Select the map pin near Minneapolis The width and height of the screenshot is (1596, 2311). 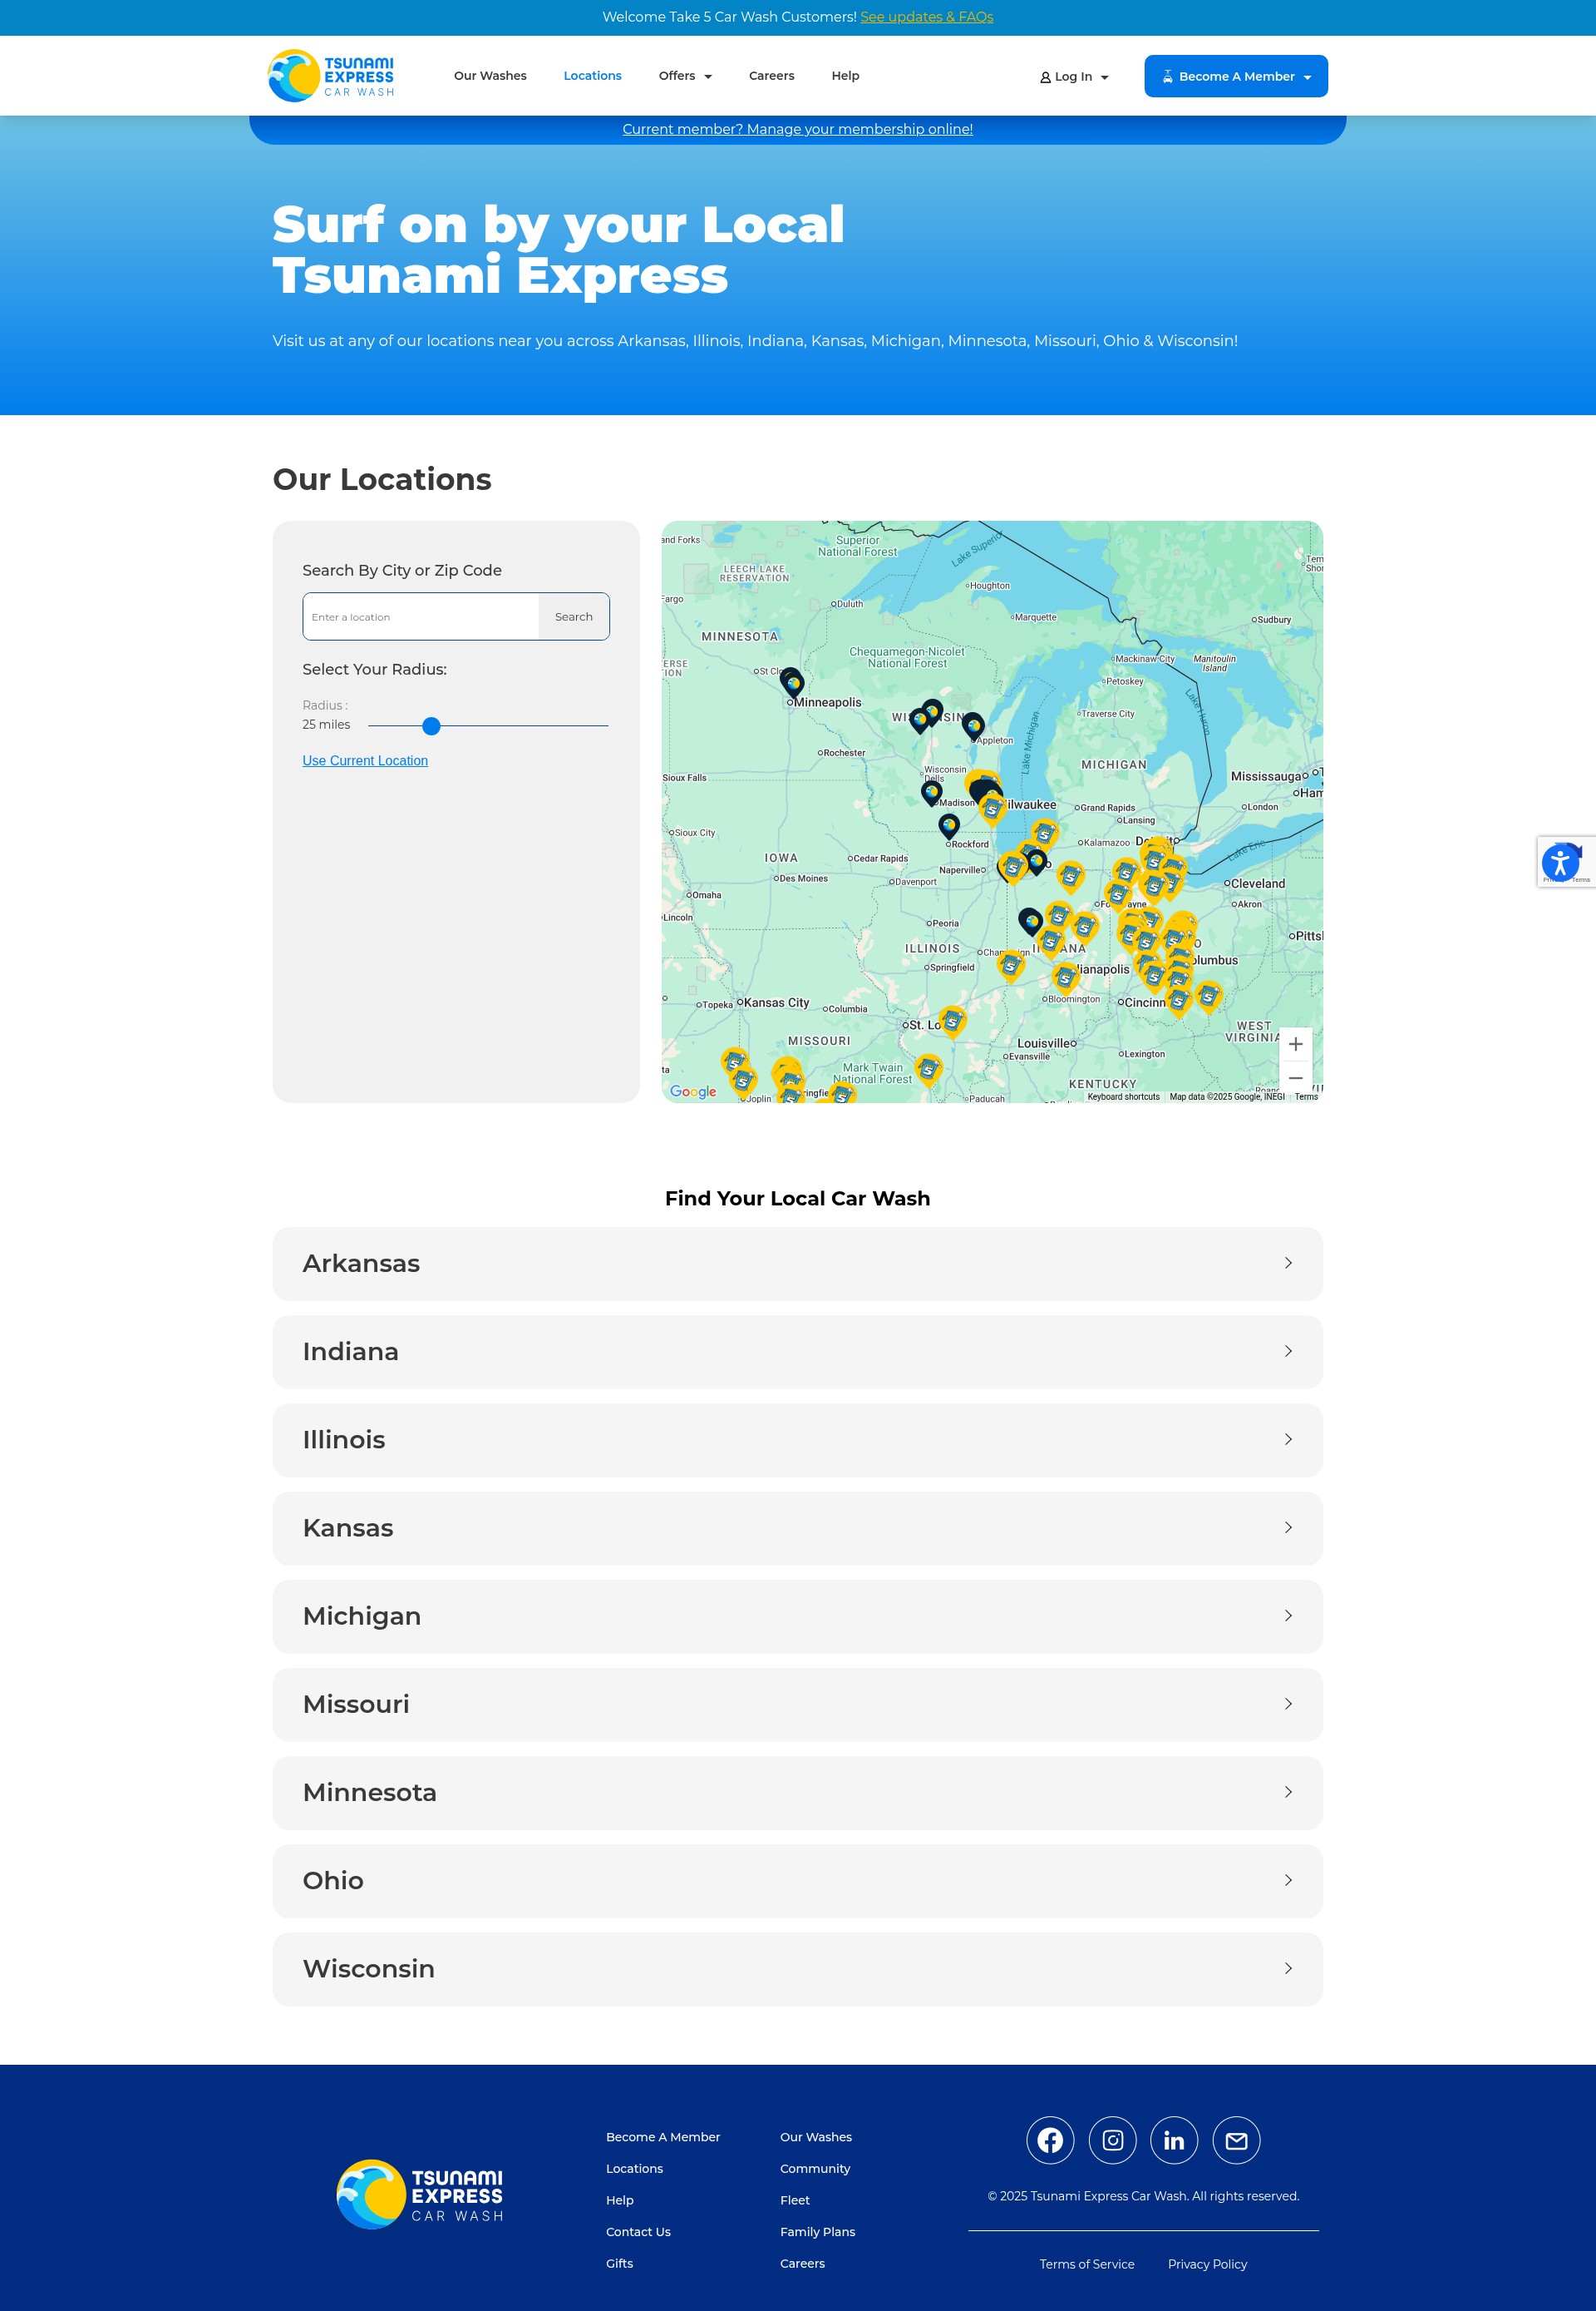coord(792,683)
